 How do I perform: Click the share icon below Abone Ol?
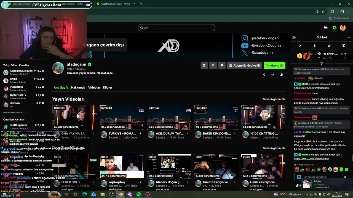(x=264, y=75)
